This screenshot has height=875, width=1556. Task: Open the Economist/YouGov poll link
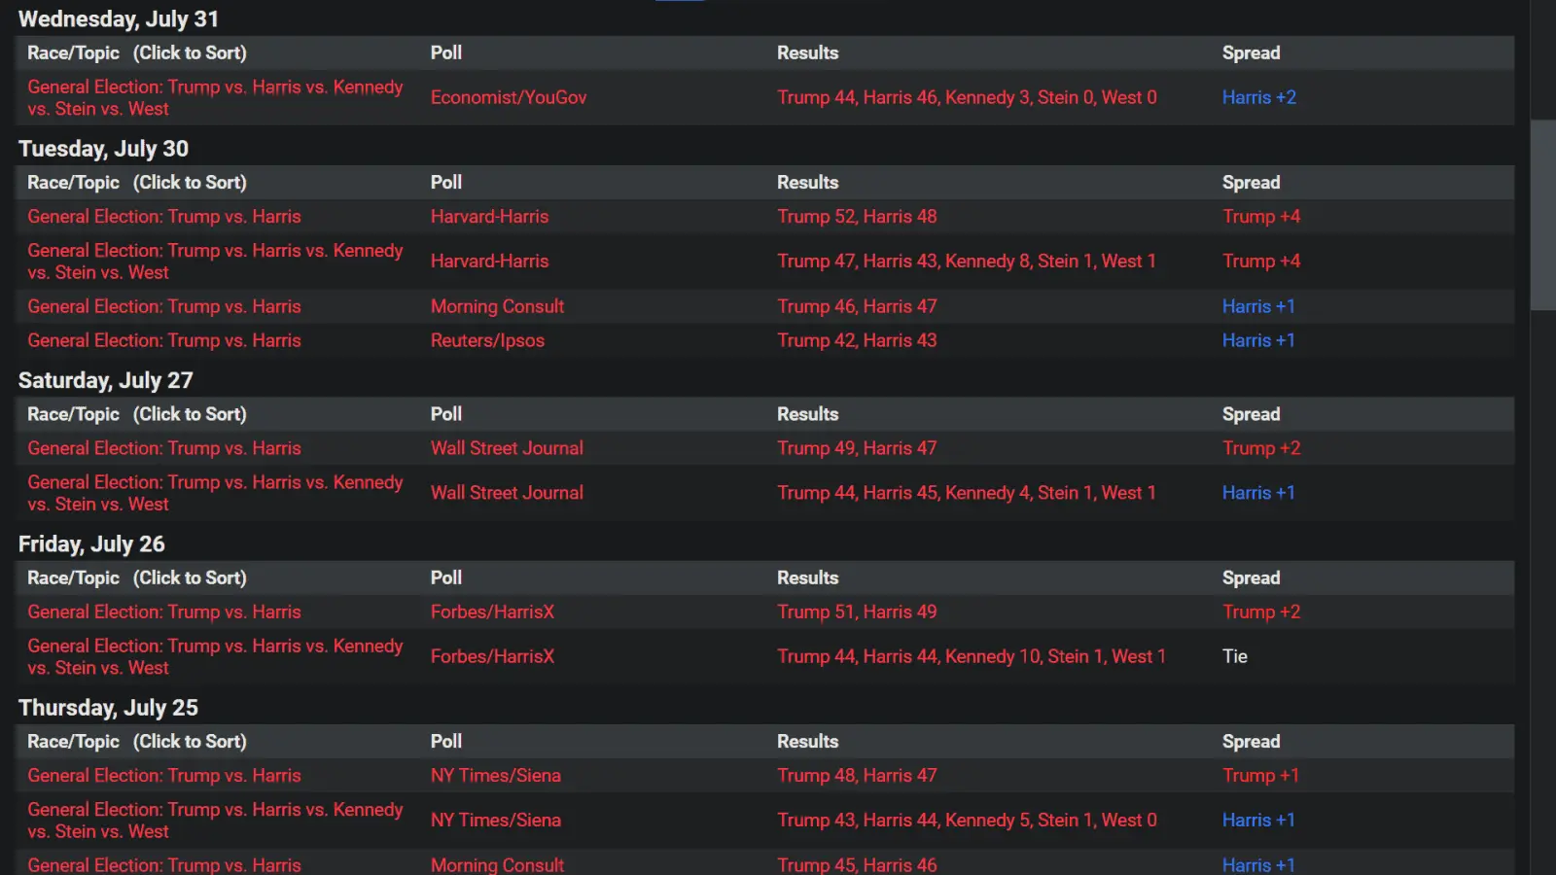click(508, 97)
